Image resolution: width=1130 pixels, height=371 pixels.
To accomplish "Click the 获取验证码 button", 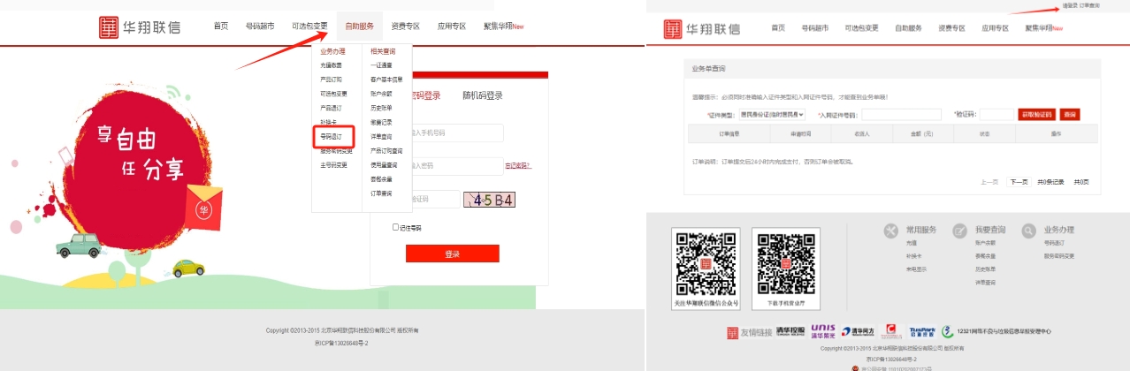I will [x=1036, y=115].
